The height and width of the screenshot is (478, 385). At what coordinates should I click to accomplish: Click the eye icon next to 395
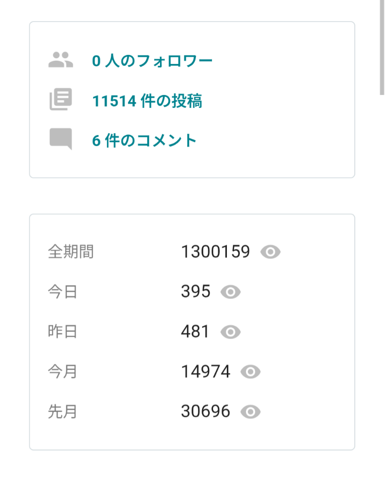point(230,292)
